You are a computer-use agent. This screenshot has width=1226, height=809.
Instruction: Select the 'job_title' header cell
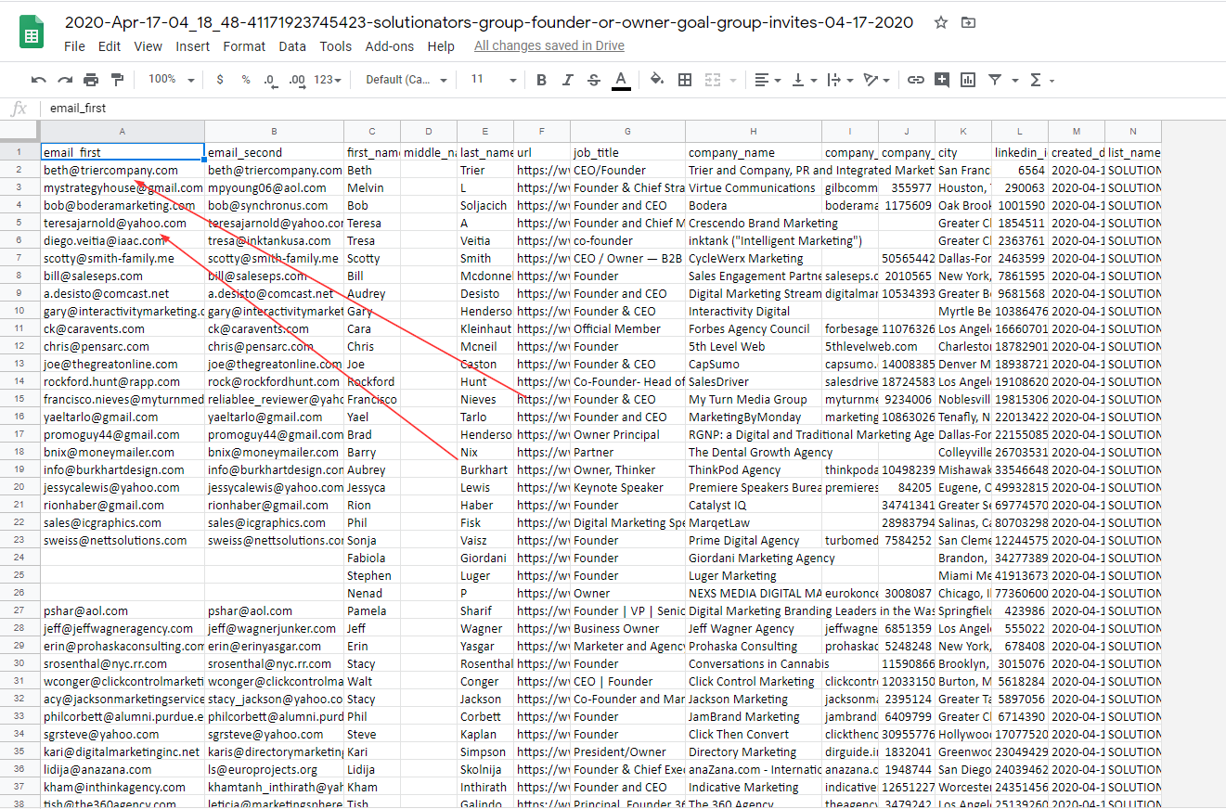tap(628, 152)
